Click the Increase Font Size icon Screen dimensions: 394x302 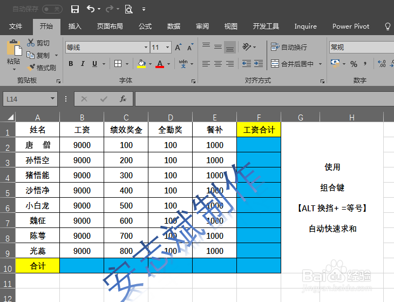tap(178, 48)
